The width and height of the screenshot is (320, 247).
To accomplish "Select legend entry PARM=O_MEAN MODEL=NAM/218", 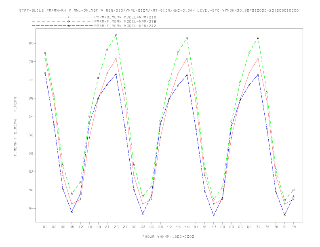I will (x=125, y=17).
